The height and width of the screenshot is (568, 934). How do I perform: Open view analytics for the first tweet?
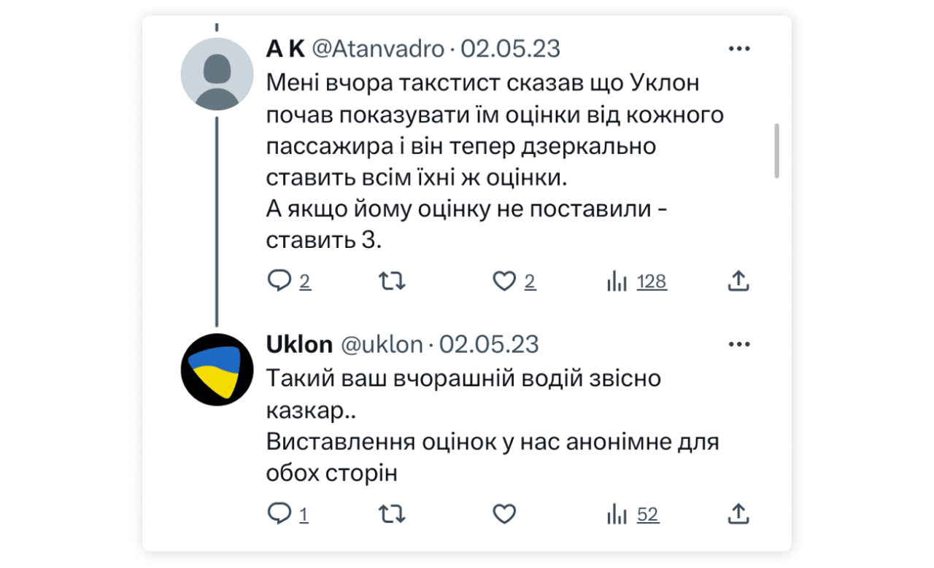coord(636,280)
